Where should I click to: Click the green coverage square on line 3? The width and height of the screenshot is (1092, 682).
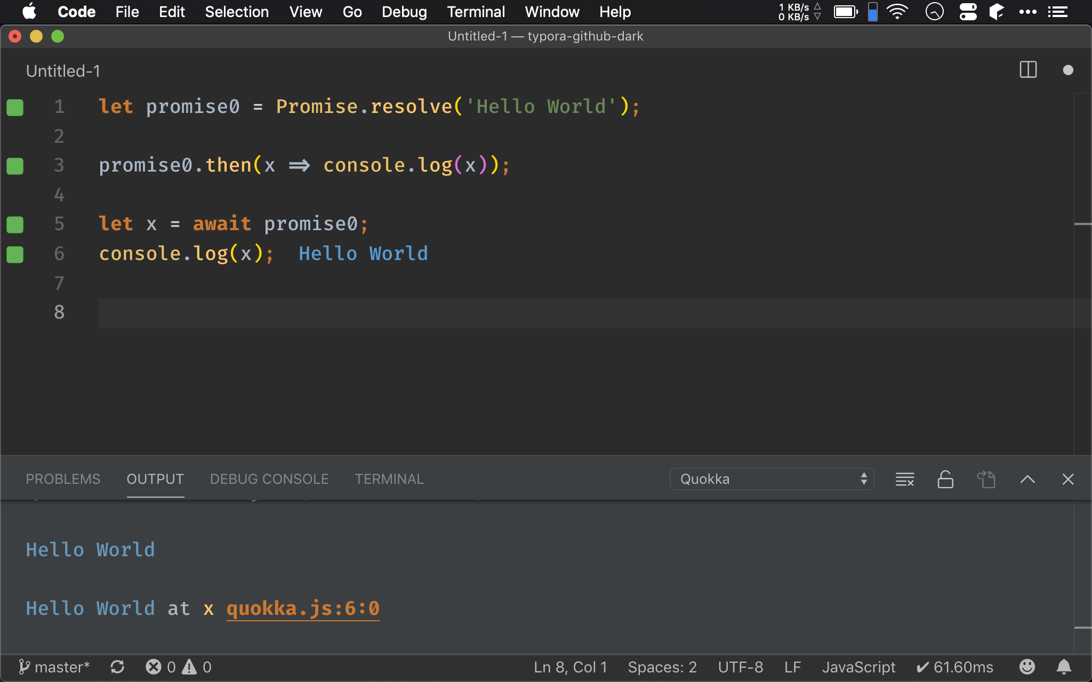coord(15,166)
